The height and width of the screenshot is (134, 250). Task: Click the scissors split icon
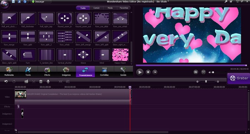point(33,82)
